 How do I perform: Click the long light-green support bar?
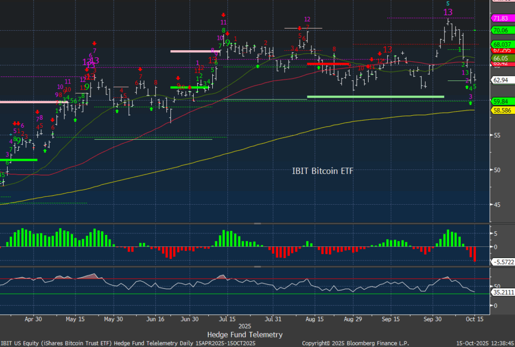375,96
